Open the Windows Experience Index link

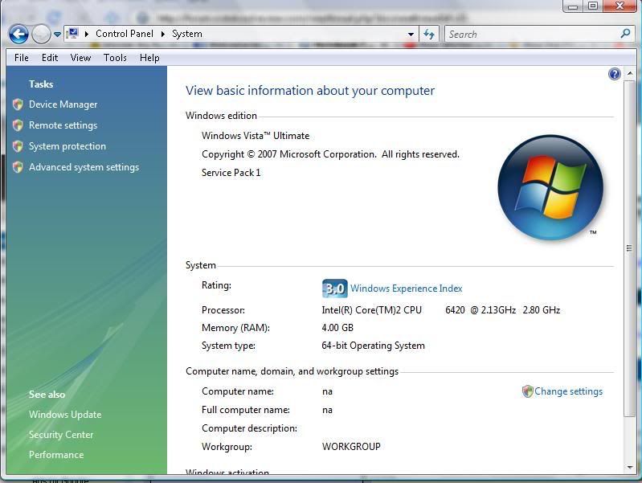(x=406, y=289)
